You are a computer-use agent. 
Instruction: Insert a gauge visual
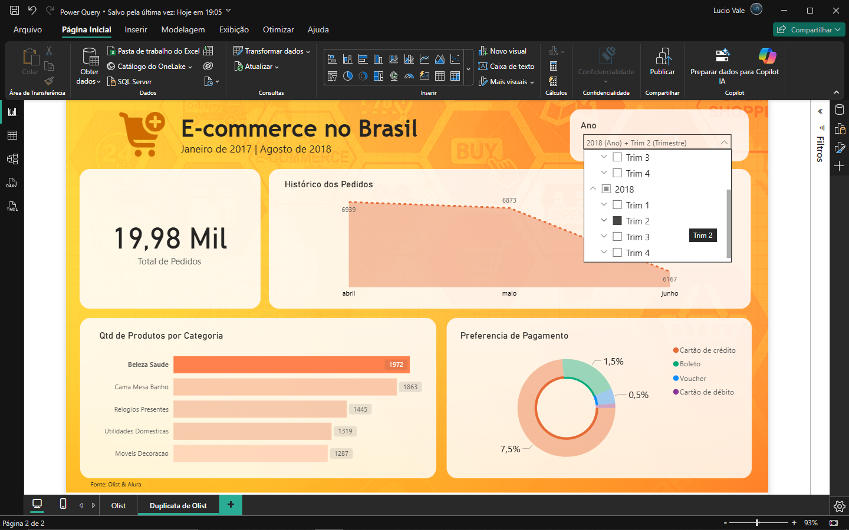409,76
